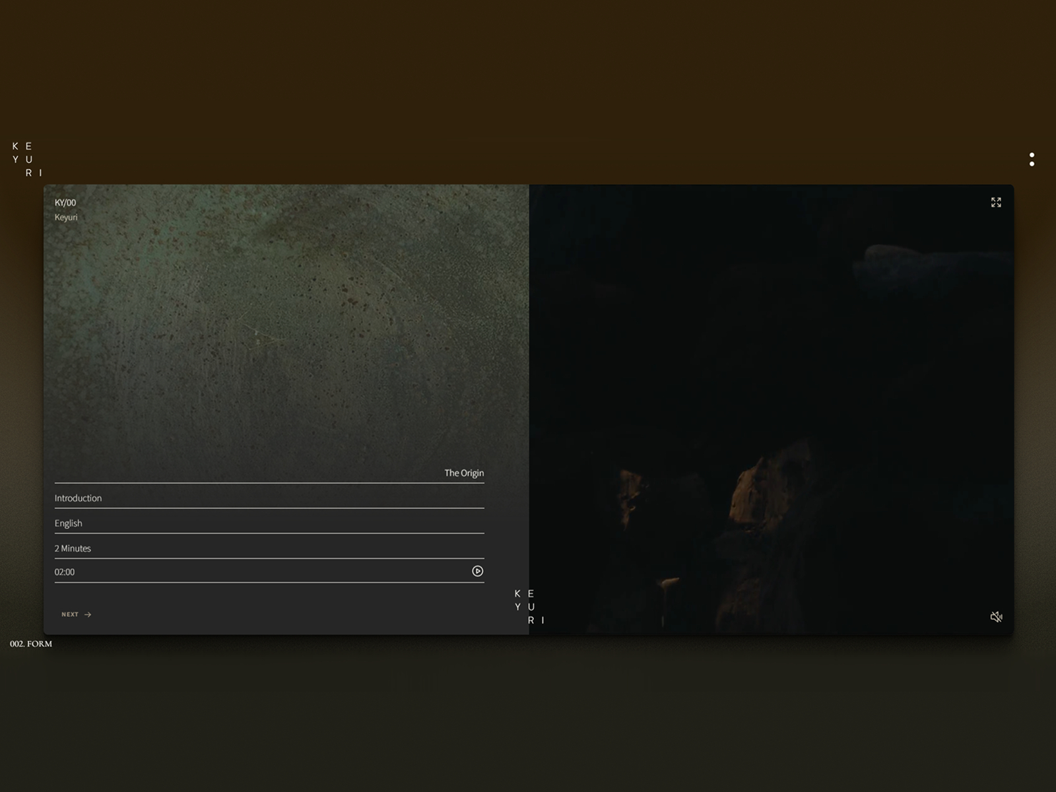1056x792 pixels.
Task: Click the upper dot of page indicator
Action: tap(1032, 155)
